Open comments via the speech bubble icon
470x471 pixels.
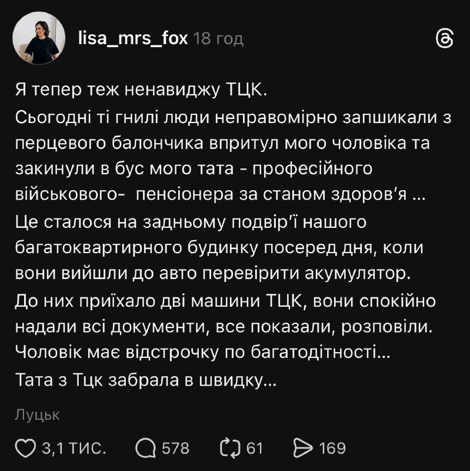point(145,449)
